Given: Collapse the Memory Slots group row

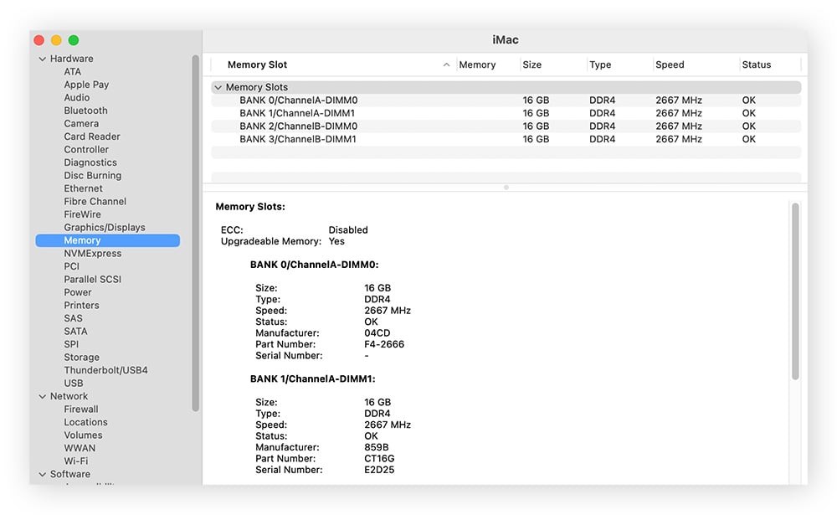Looking at the screenshot, I should 218,87.
